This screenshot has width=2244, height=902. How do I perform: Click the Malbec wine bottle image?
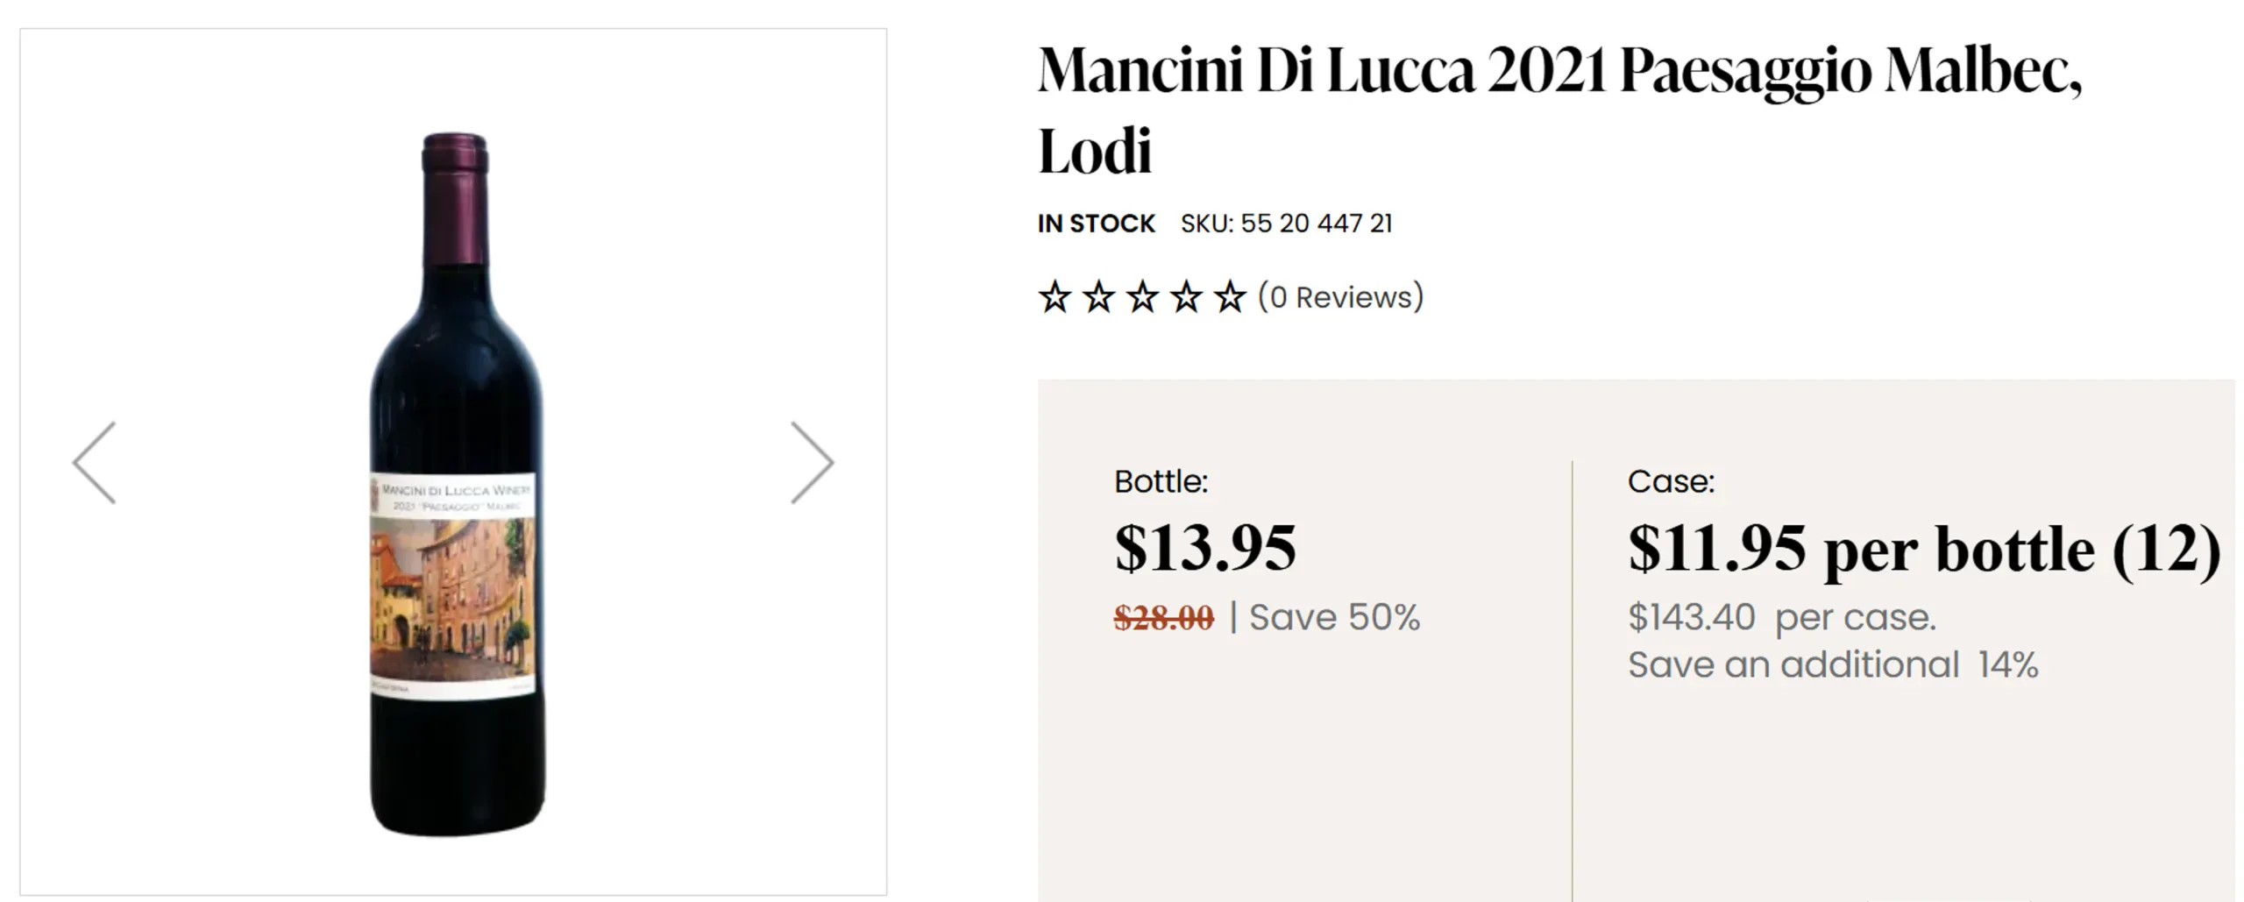[456, 484]
